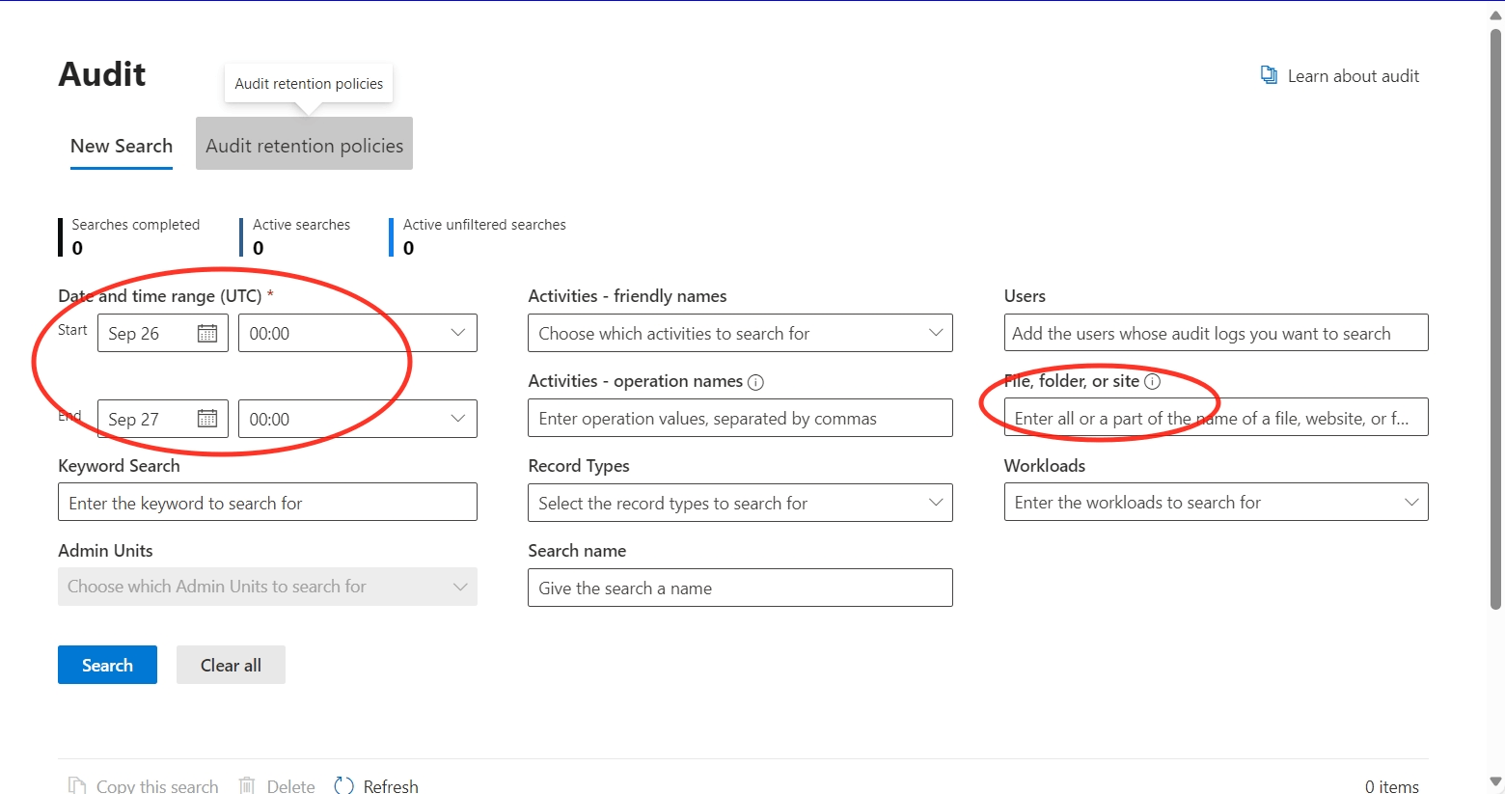Click the Delete label in toolbar
This screenshot has width=1505, height=794.
(290, 786)
